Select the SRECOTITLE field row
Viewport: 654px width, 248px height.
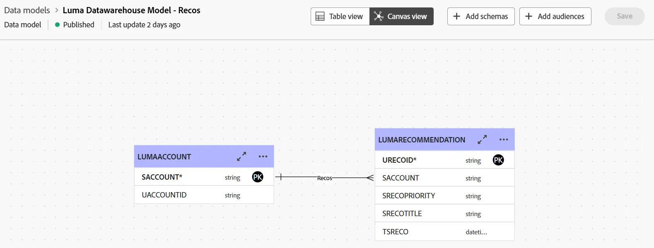click(x=445, y=214)
